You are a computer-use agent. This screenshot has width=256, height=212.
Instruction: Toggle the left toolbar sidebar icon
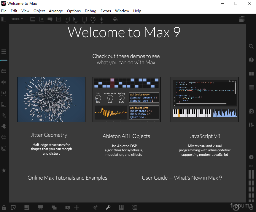point(4,19)
